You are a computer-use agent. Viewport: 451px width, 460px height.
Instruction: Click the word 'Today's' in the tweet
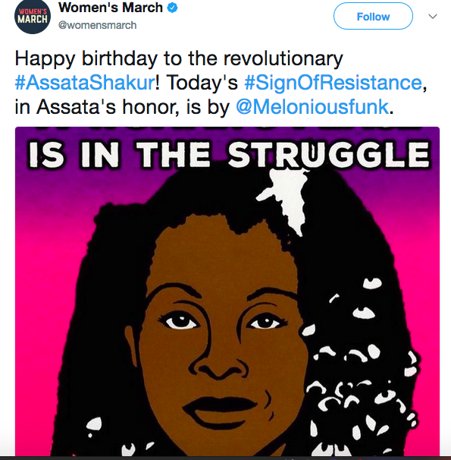point(202,83)
